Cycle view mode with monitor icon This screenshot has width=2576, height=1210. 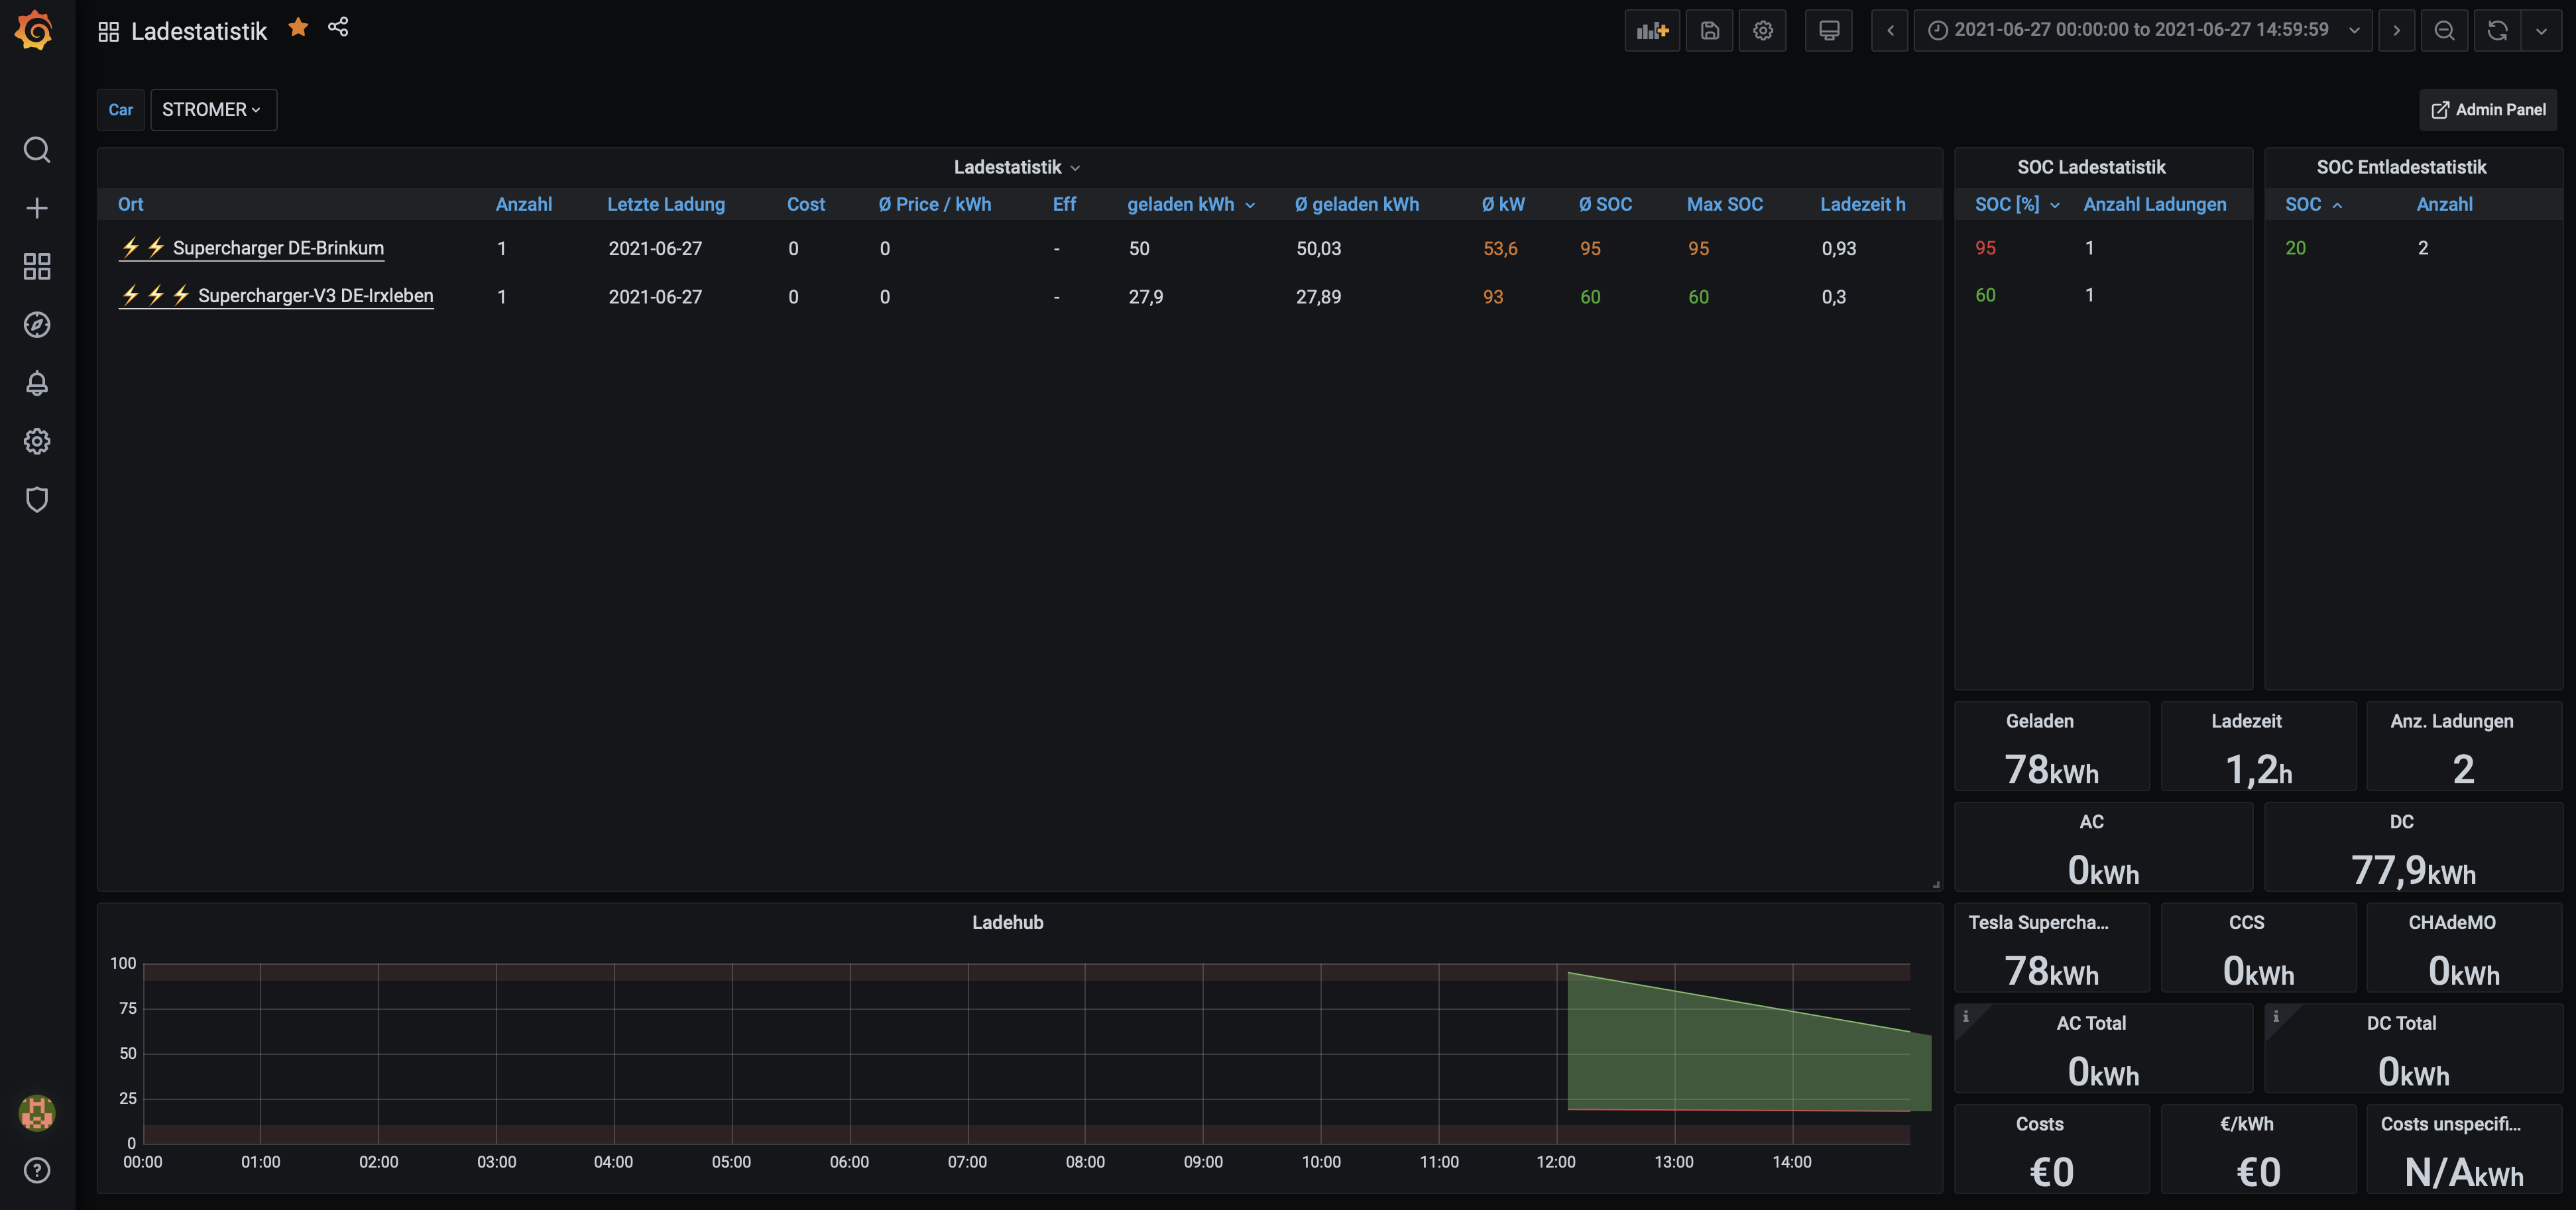coord(1828,30)
